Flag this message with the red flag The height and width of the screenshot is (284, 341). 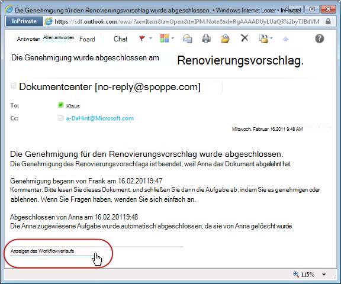(x=142, y=38)
